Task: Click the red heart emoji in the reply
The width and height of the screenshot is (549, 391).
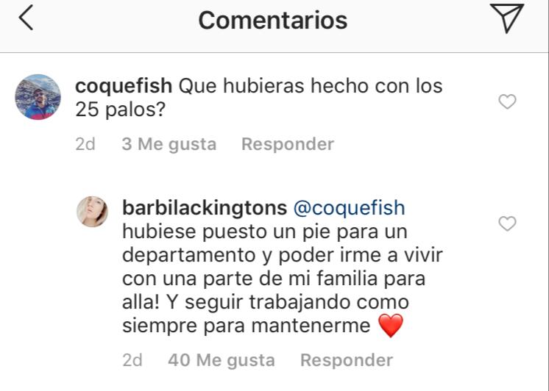Action: pos(391,326)
